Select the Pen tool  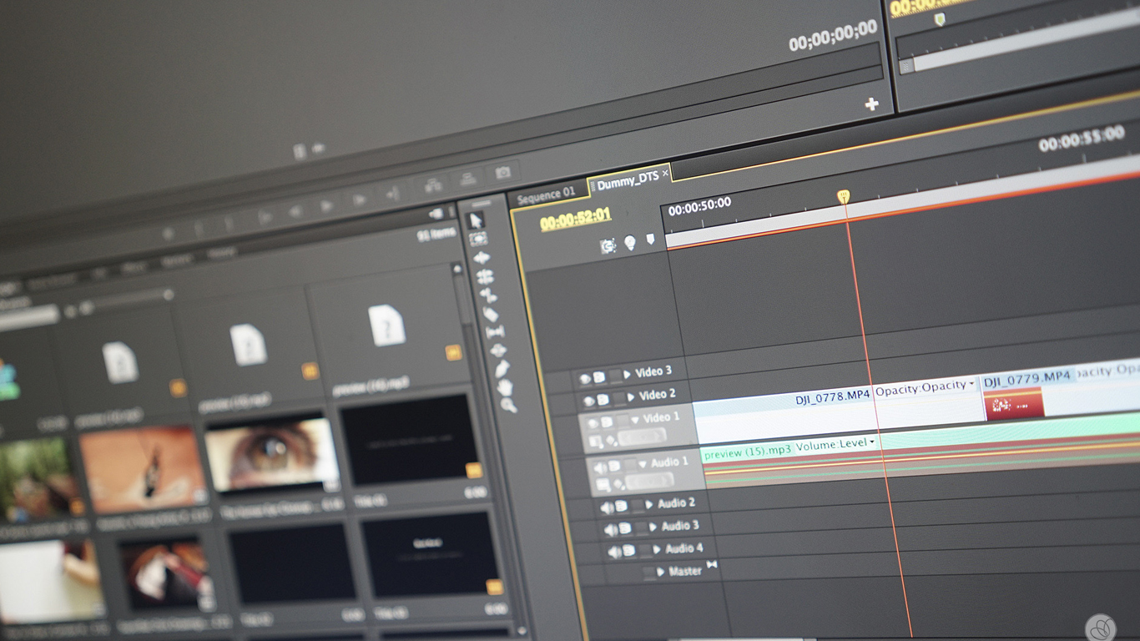pos(502,369)
